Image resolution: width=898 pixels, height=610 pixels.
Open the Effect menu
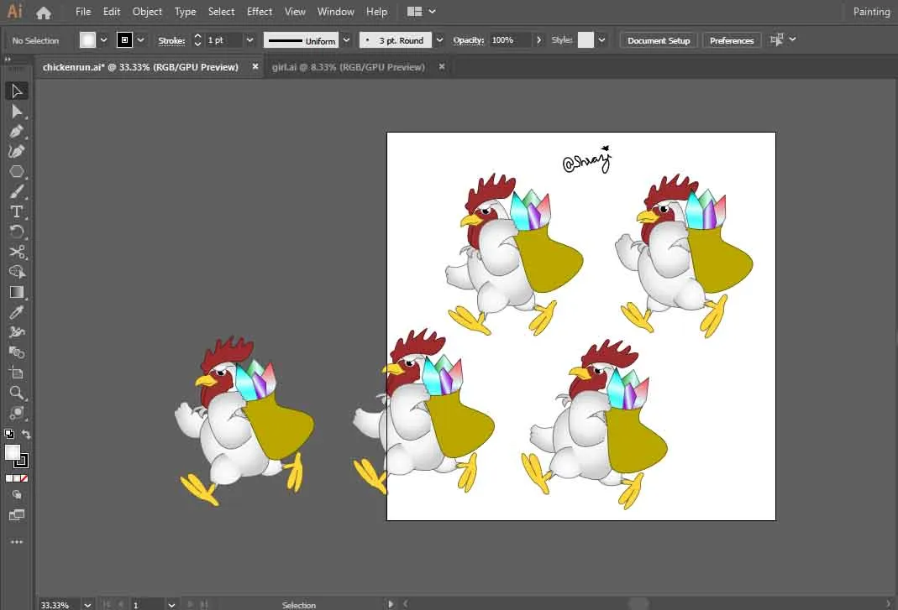tap(260, 12)
